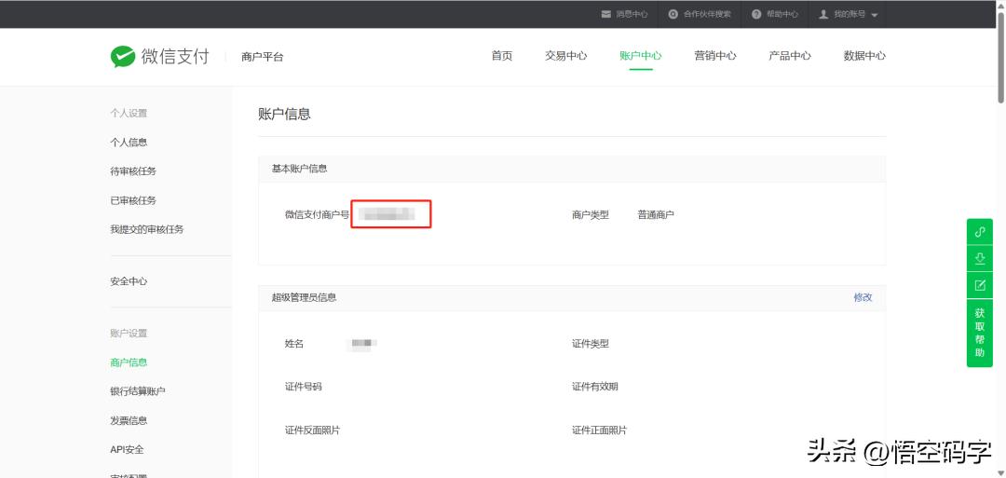Click the green download icon in floating sidebar
This screenshot has height=478, width=1006.
point(979,258)
